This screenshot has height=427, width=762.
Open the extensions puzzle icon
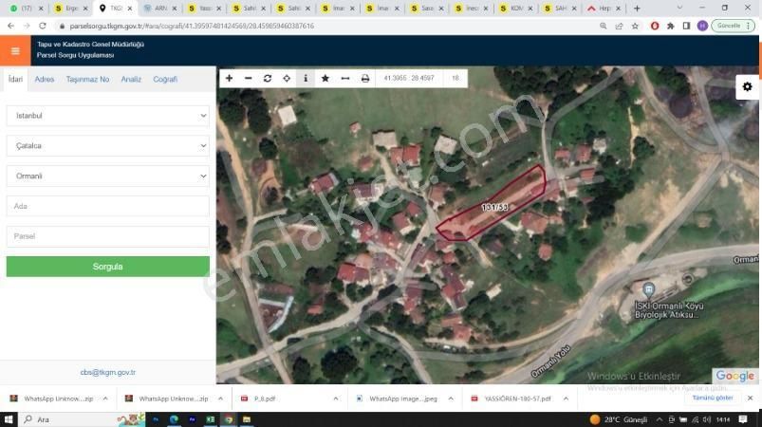pyautogui.click(x=671, y=26)
